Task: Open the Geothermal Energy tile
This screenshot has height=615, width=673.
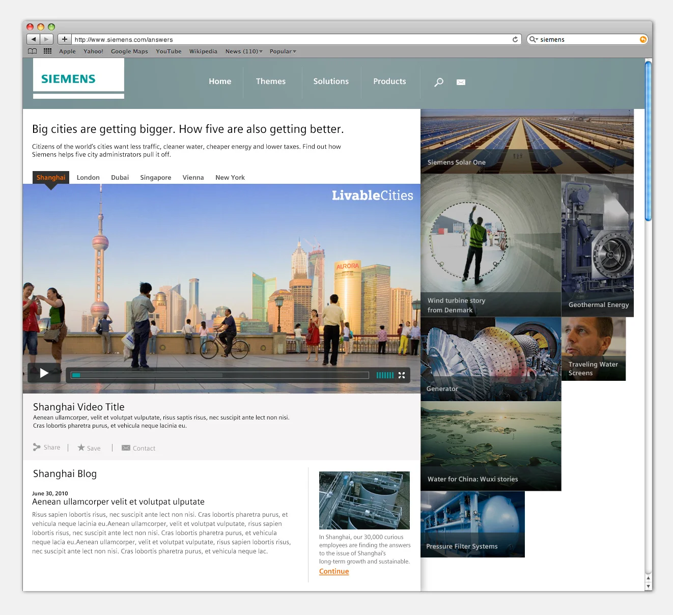Action: 598,245
